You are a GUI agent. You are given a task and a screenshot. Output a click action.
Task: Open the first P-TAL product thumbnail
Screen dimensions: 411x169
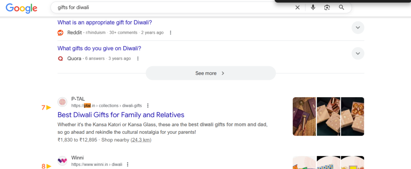pyautogui.click(x=304, y=116)
